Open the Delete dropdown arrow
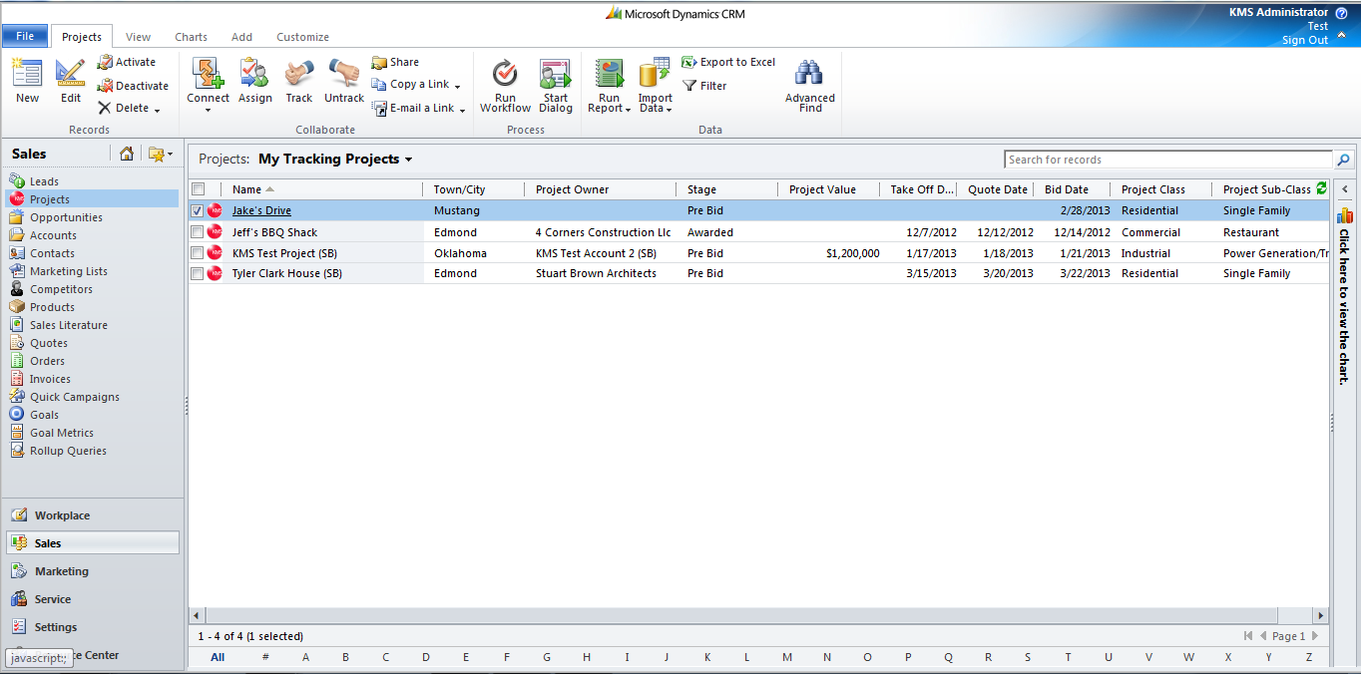Image resolution: width=1361 pixels, height=674 pixels. (x=158, y=110)
